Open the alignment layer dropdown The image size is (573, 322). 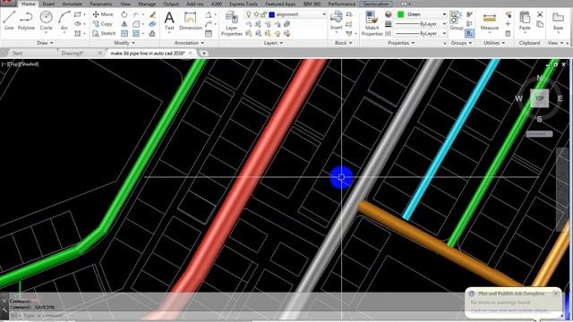pyautogui.click(x=324, y=14)
